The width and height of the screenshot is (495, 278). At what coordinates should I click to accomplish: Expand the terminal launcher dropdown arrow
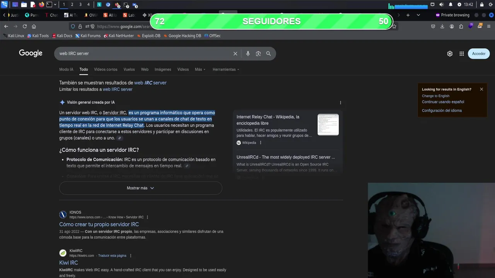55,5
